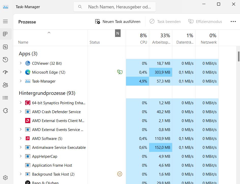The image size is (240, 184).
Task: Expand the AMD Software (5) group
Action: (21, 139)
